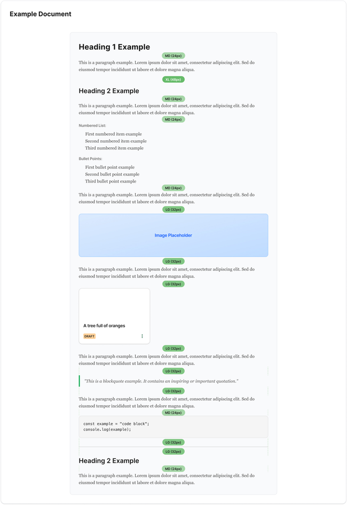Click the "Bullet Points:" label
This screenshot has height=505, width=347.
point(90,159)
